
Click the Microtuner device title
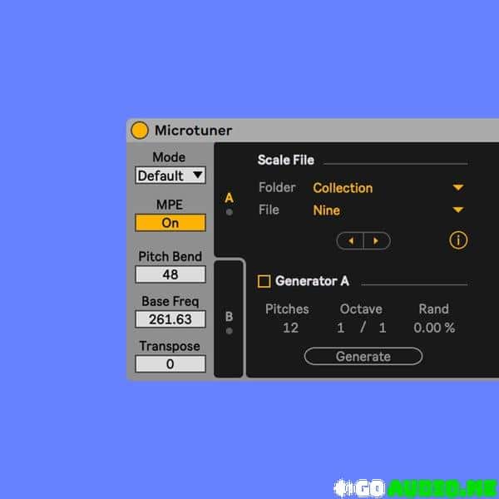coord(194,131)
